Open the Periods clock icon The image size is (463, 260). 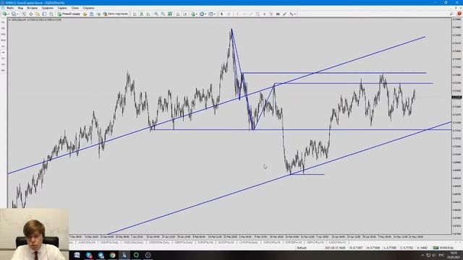point(202,14)
